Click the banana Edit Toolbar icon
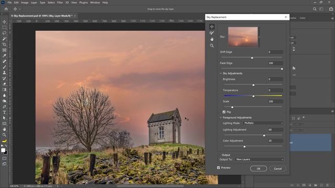The width and height of the screenshot is (335, 188). [x=4, y=140]
